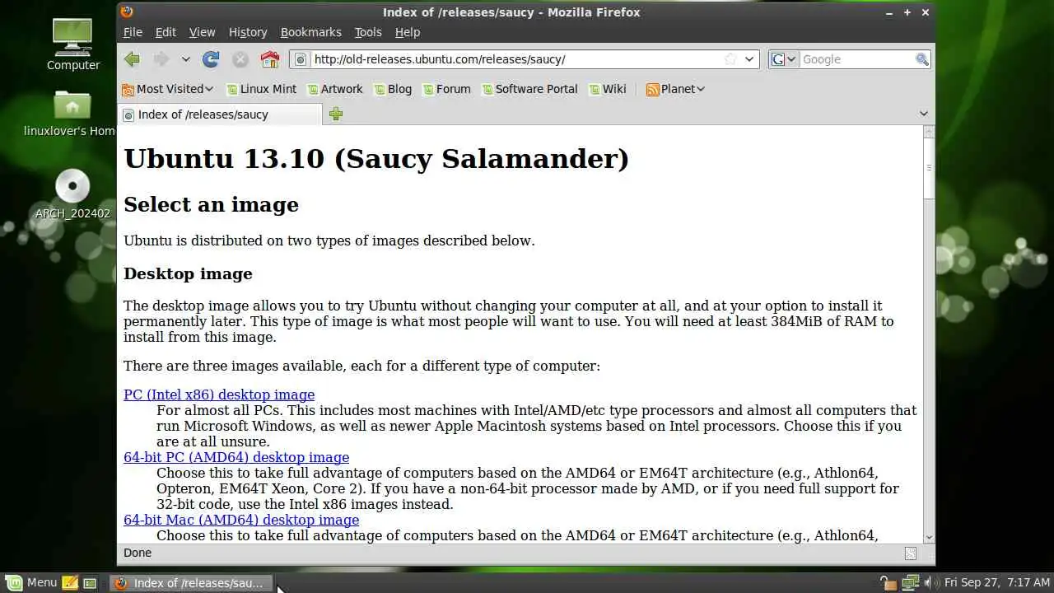Bookmark this page with the star icon
1054x593 pixels.
coord(730,59)
